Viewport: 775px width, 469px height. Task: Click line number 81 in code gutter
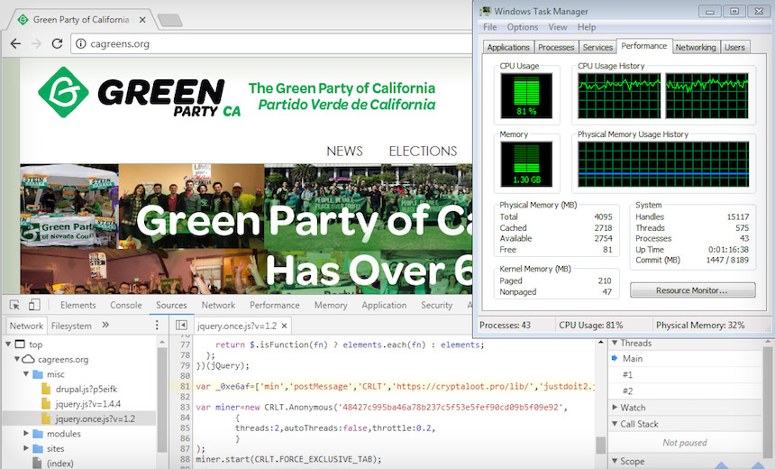click(185, 386)
